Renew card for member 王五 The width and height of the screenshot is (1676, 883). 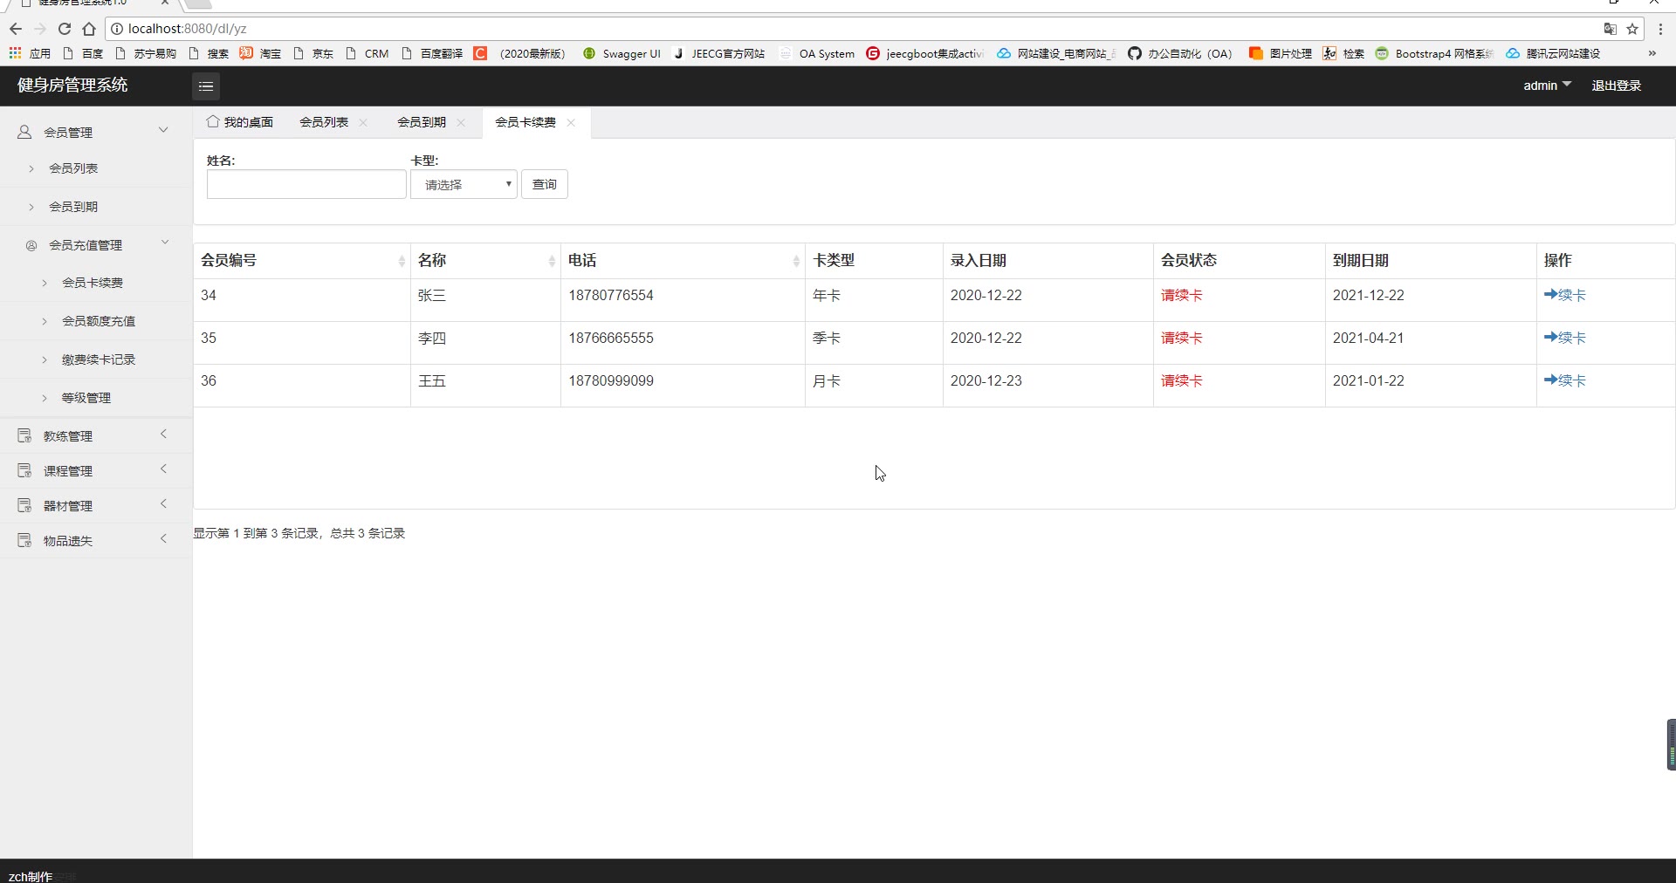pos(1565,380)
